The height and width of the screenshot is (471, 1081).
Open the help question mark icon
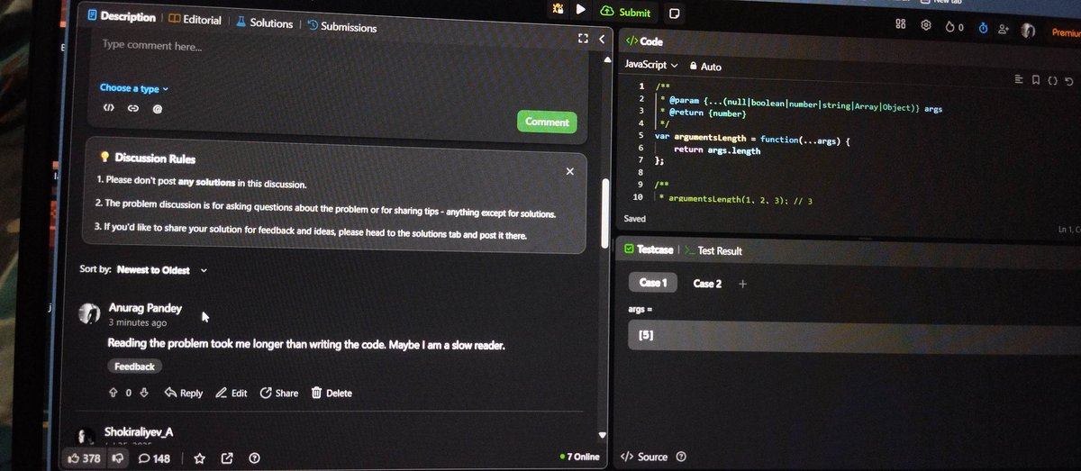pyautogui.click(x=255, y=458)
